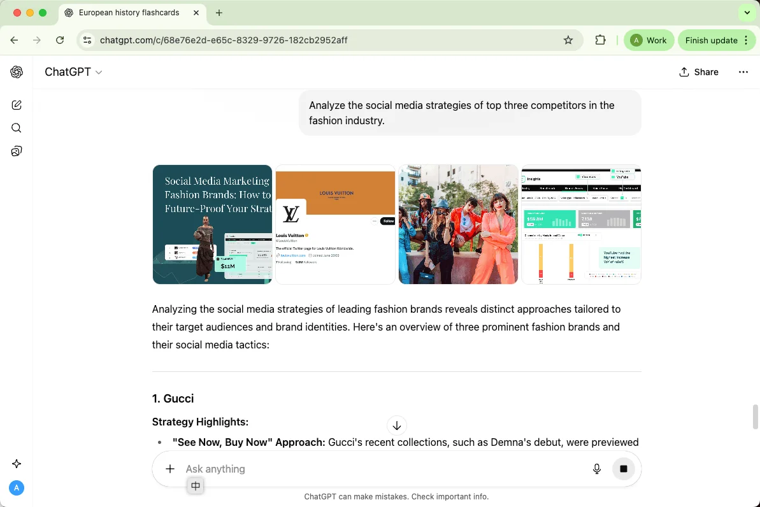Viewport: 760px width, 507px height.
Task: Click the Finish update button
Action: click(711, 40)
